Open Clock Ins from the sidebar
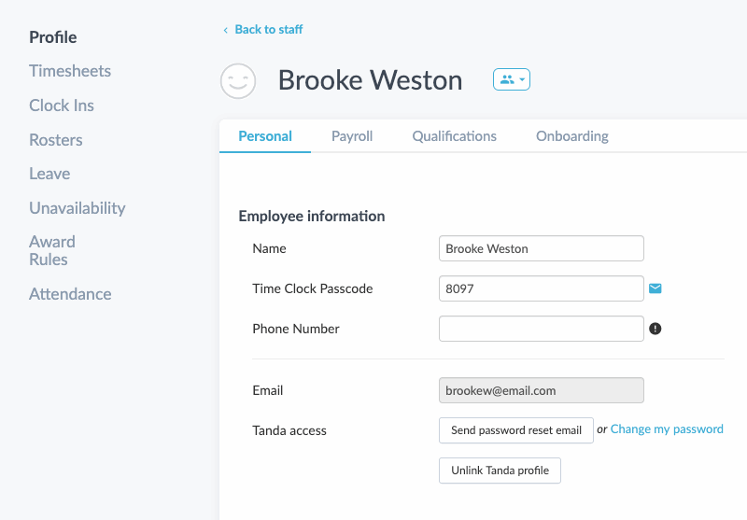Viewport: 747px width, 520px height. (62, 105)
